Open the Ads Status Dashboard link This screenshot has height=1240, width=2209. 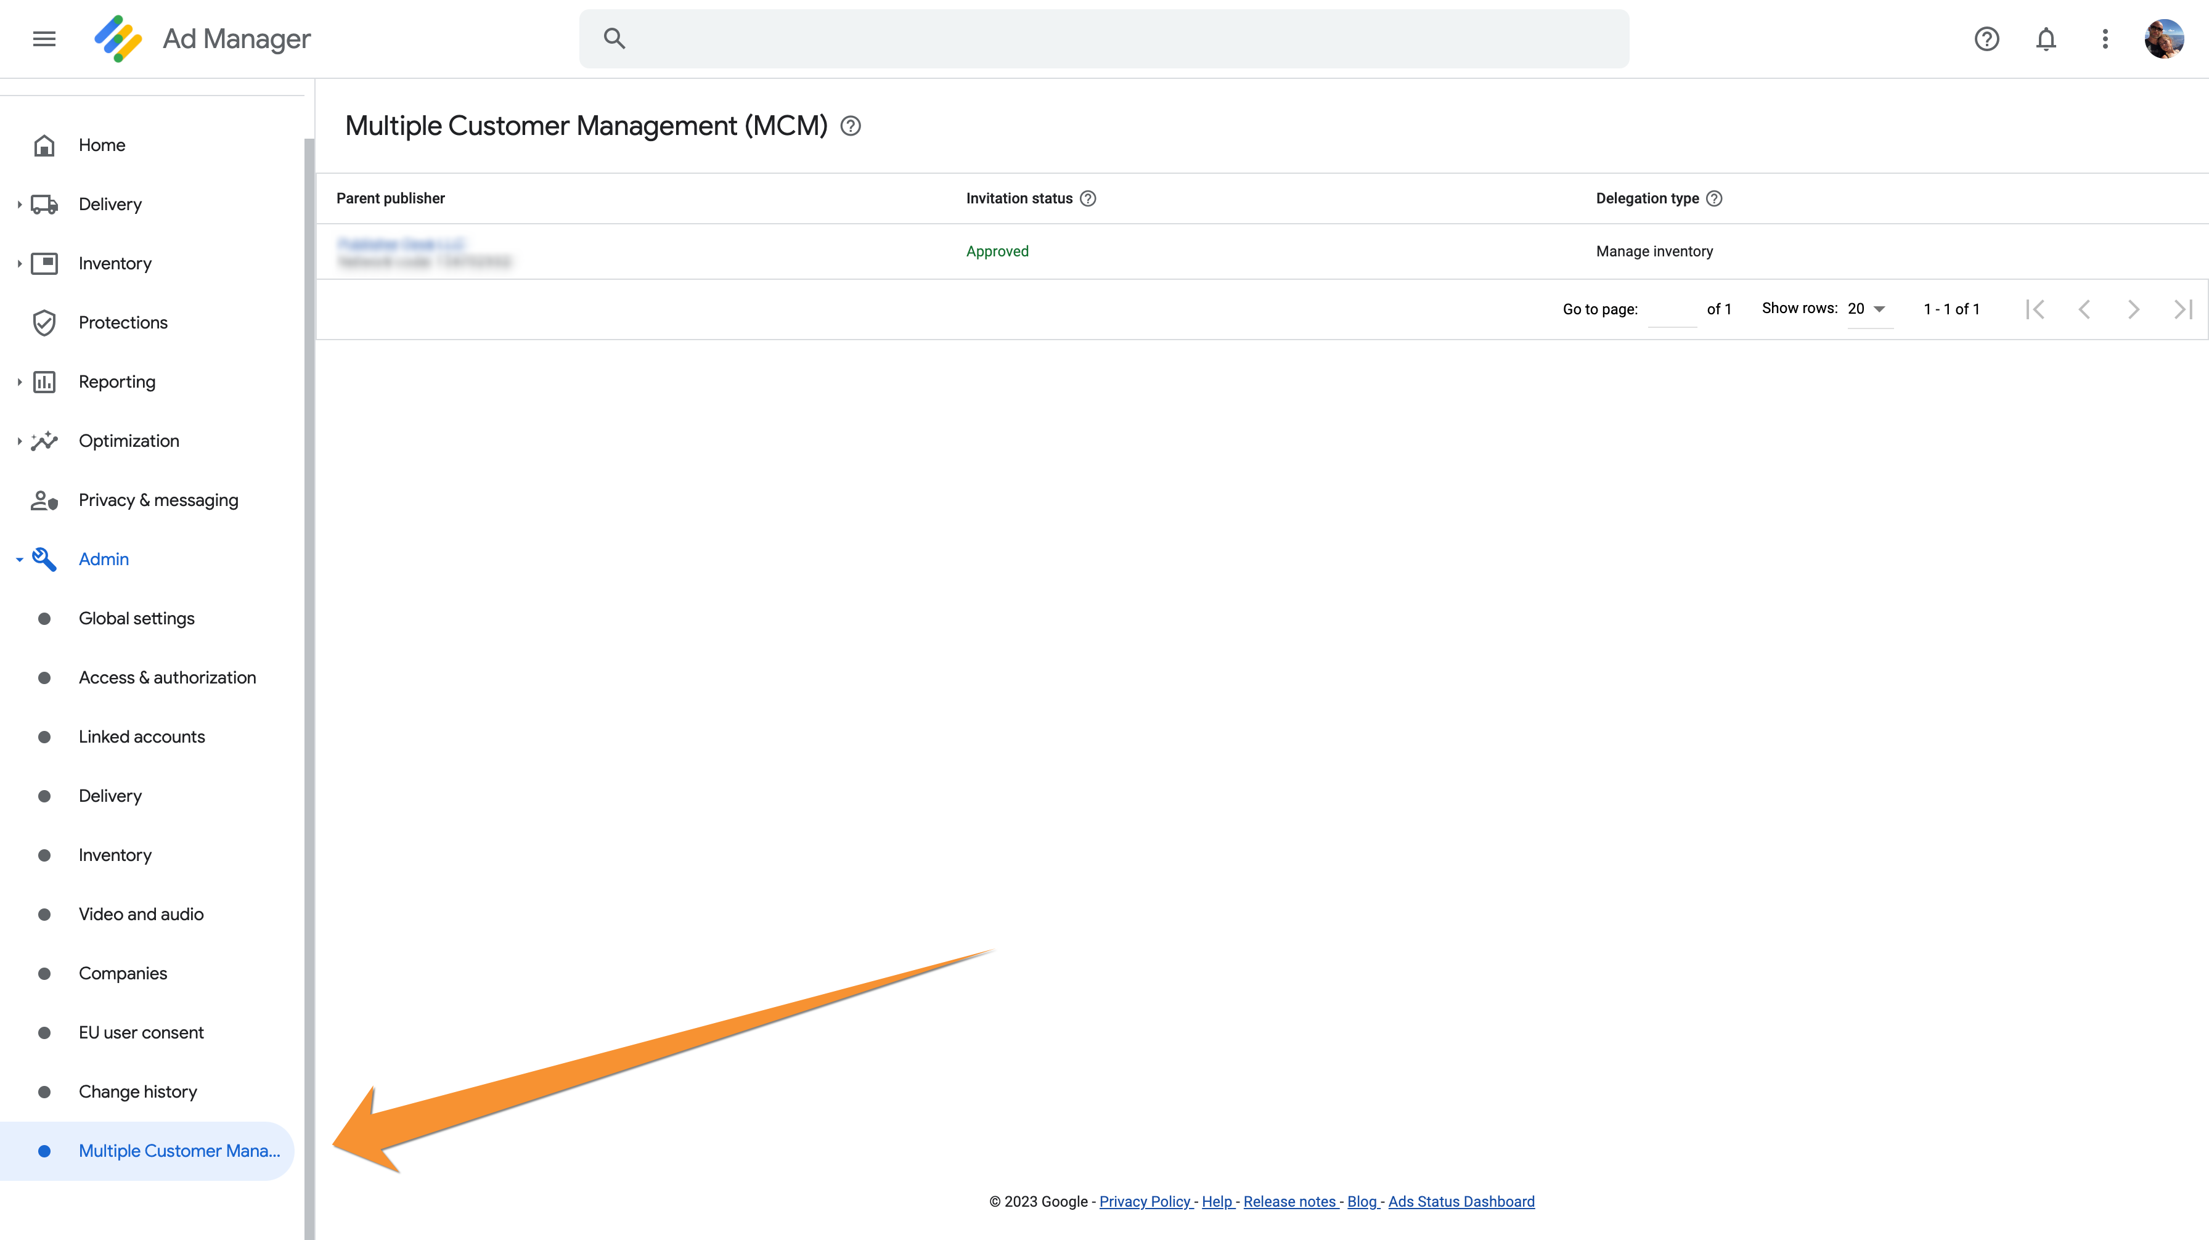[x=1460, y=1201]
